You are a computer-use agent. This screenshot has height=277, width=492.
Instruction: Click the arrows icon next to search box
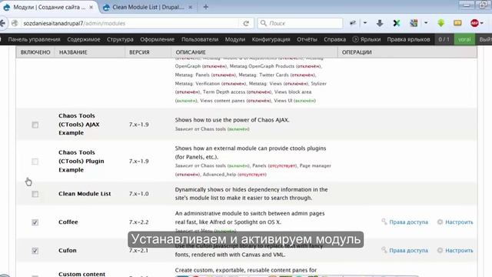[x=353, y=23]
